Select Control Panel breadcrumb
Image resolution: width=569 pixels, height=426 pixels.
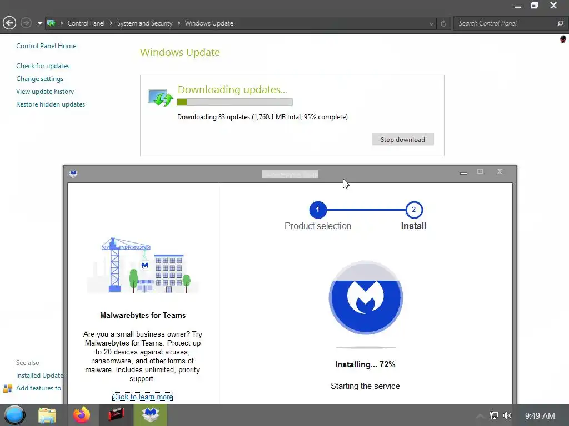tap(86, 23)
